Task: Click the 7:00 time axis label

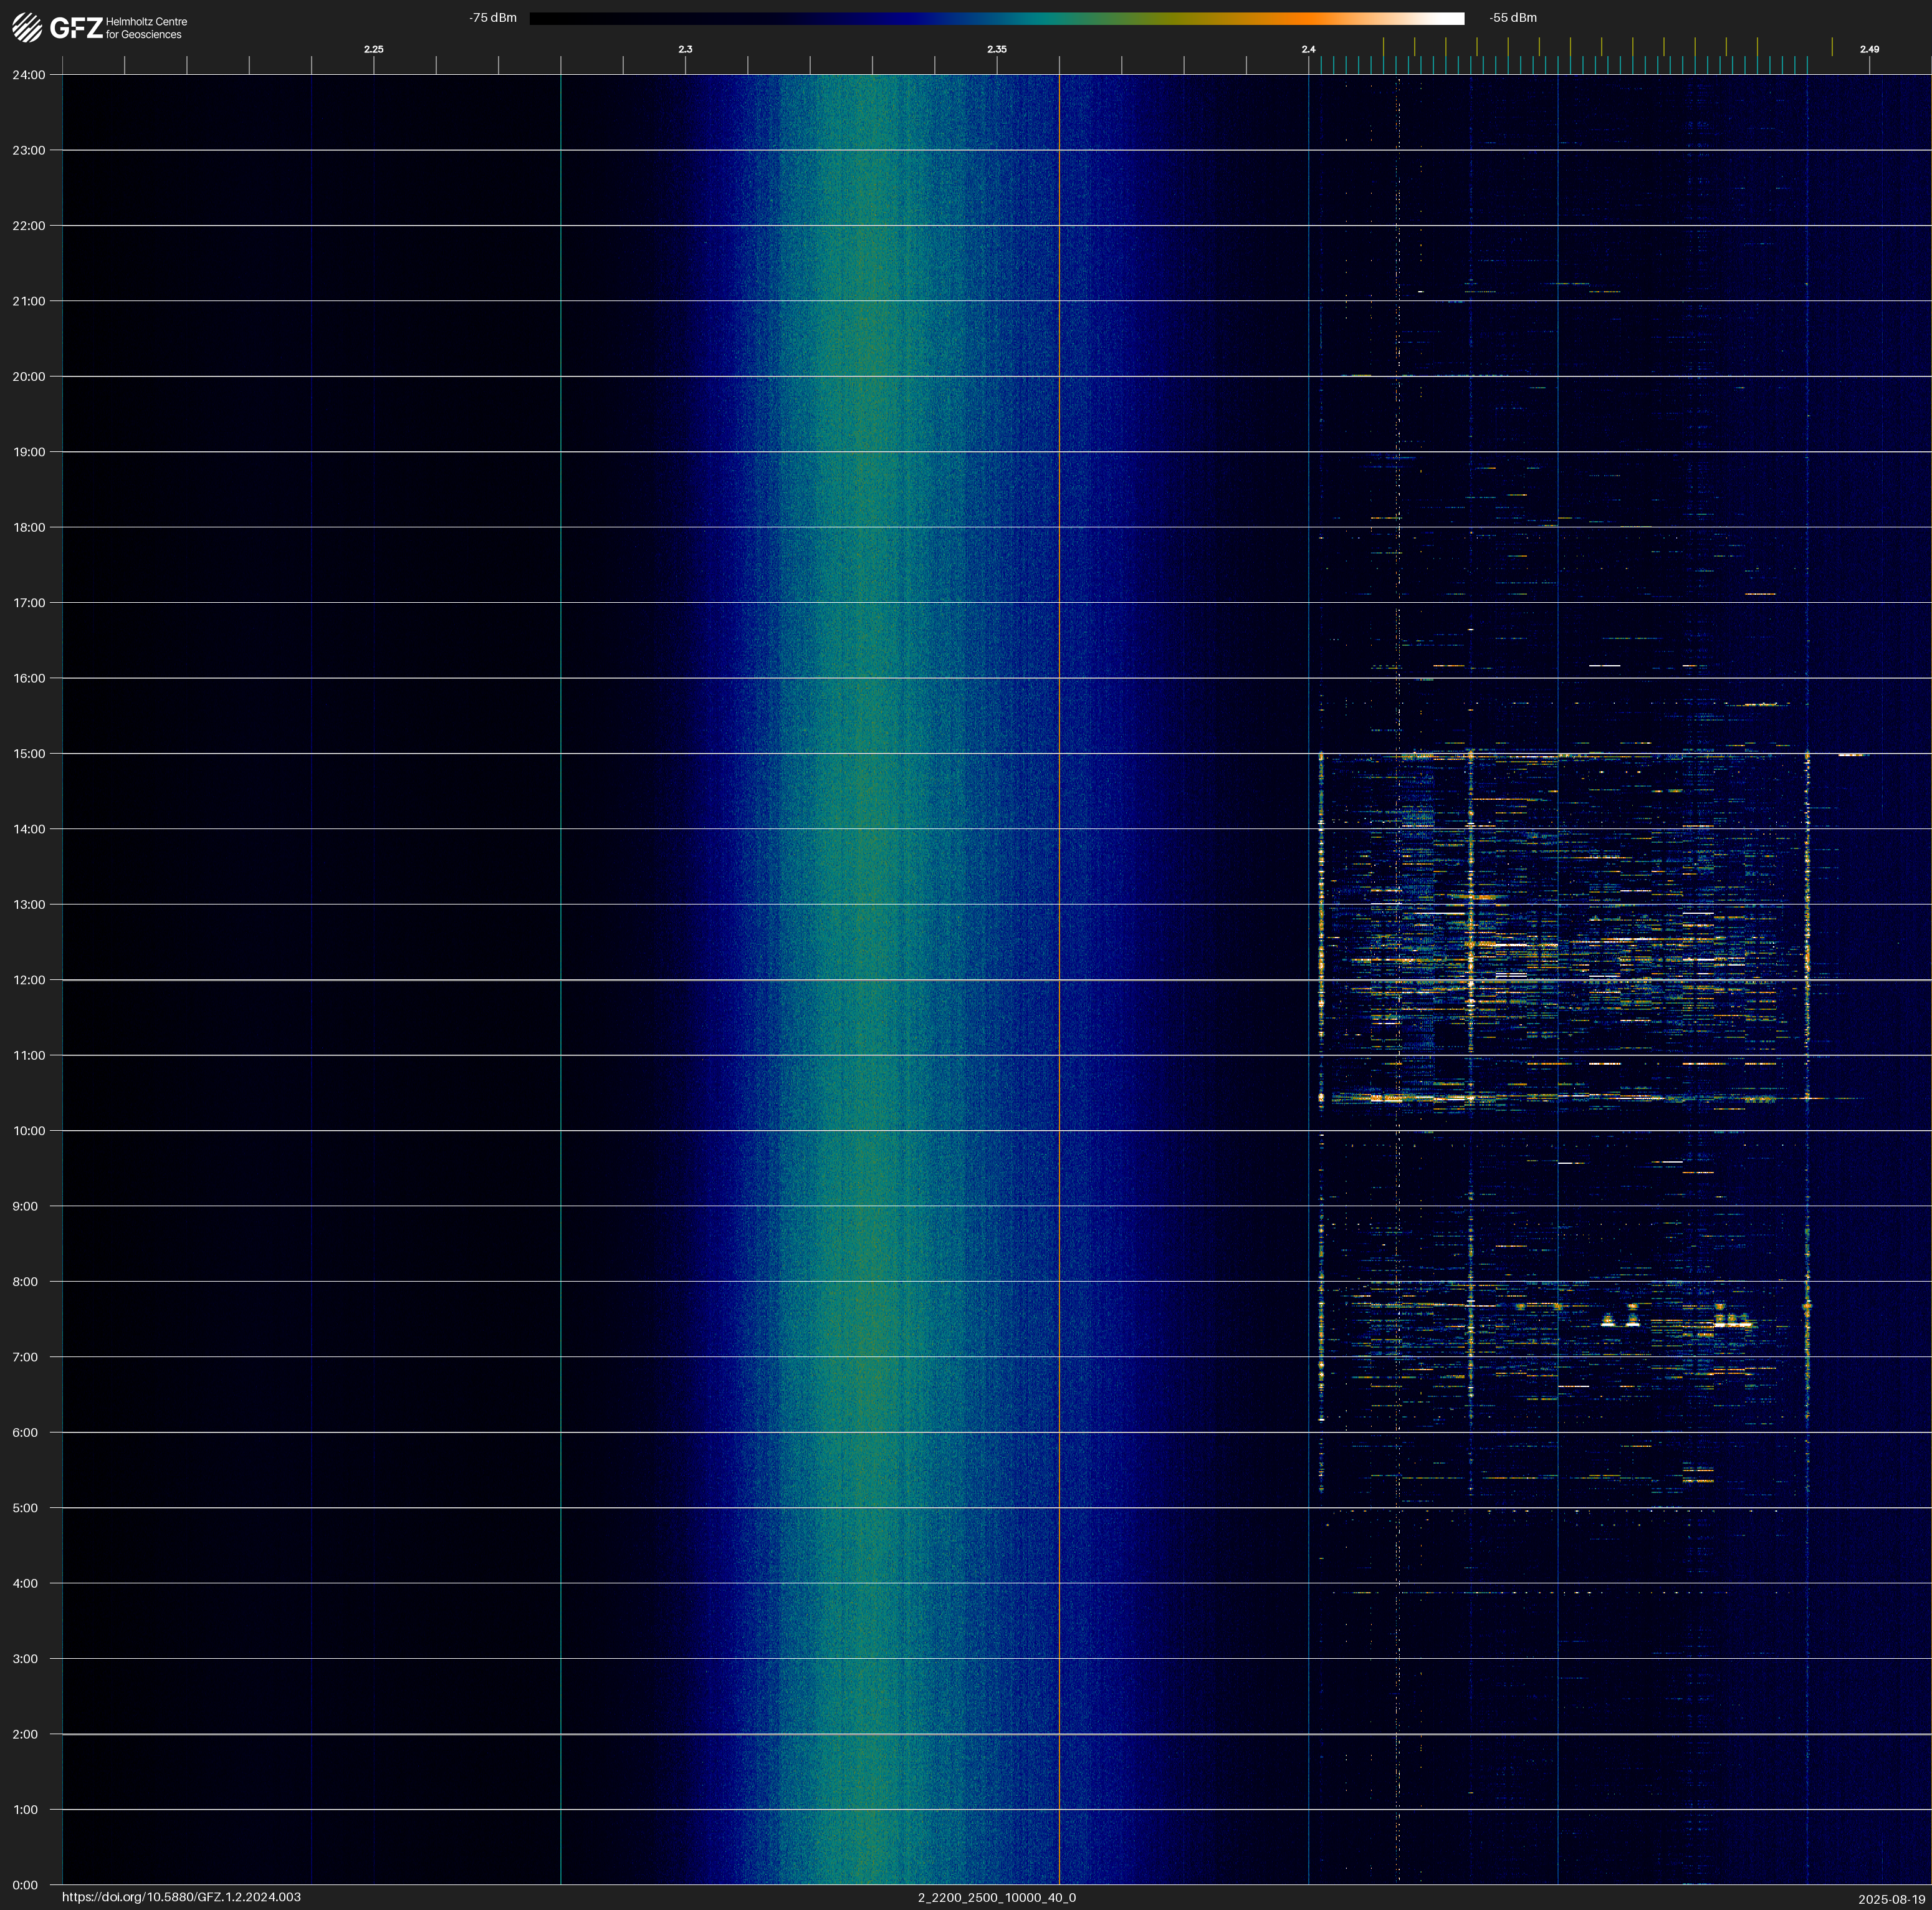Action: [x=25, y=1357]
